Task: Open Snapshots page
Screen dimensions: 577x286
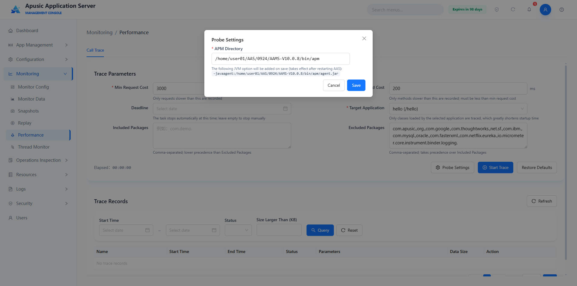Action: (x=38, y=111)
